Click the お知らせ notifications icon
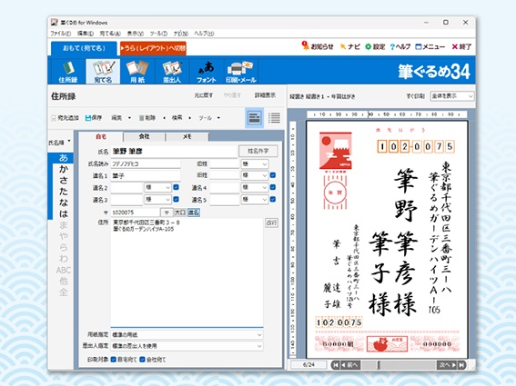This screenshot has height=386, width=516. 318,46
